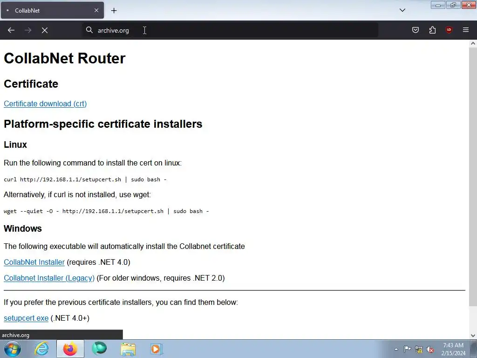
Task: Open the Collabnet Installer (Legacy) link
Action: point(49,278)
